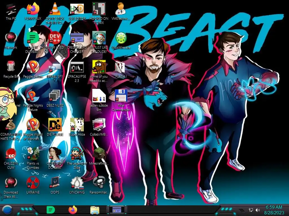Select the HOOKED ON XONIX icon

tap(99, 9)
